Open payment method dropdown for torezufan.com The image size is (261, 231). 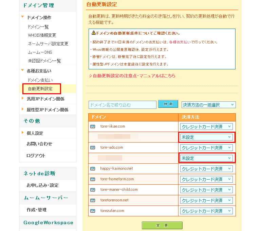point(206,211)
